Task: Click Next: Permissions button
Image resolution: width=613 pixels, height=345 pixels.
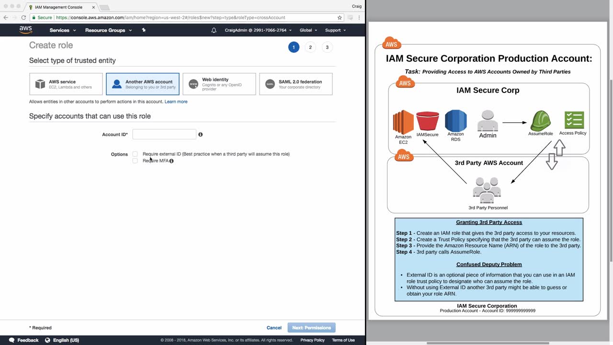Action: [x=311, y=328]
